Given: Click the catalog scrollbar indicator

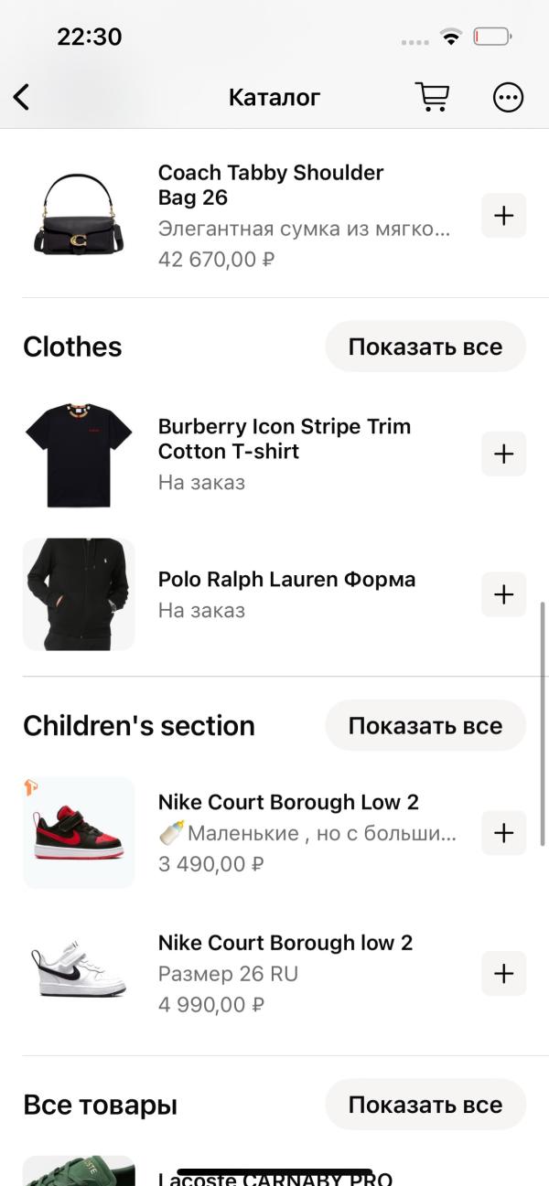Looking at the screenshot, I should click(x=544, y=723).
